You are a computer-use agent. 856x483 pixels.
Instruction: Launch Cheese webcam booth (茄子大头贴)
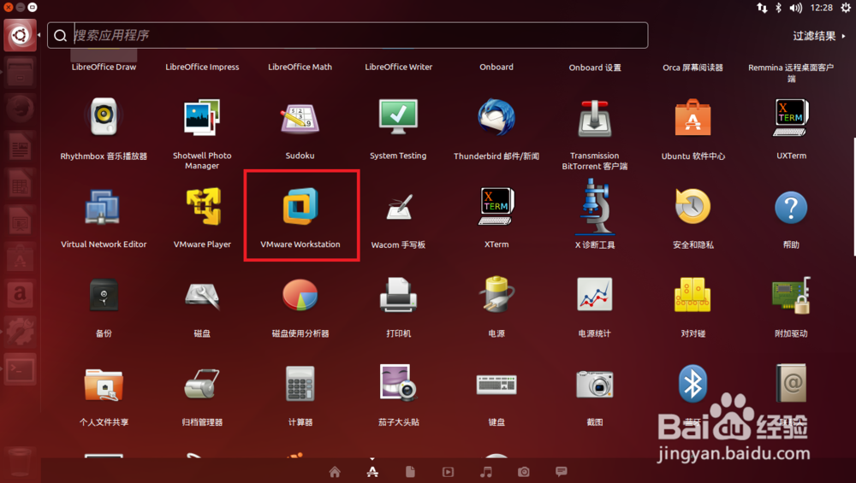pos(398,383)
